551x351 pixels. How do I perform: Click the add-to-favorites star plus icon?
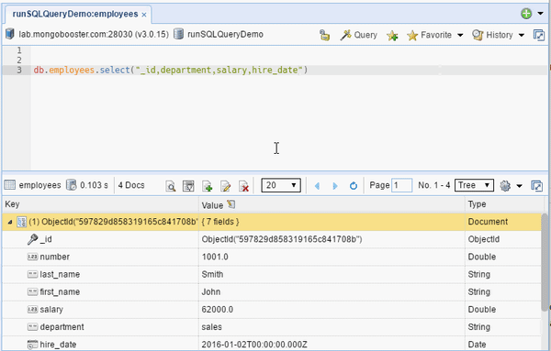click(x=392, y=36)
